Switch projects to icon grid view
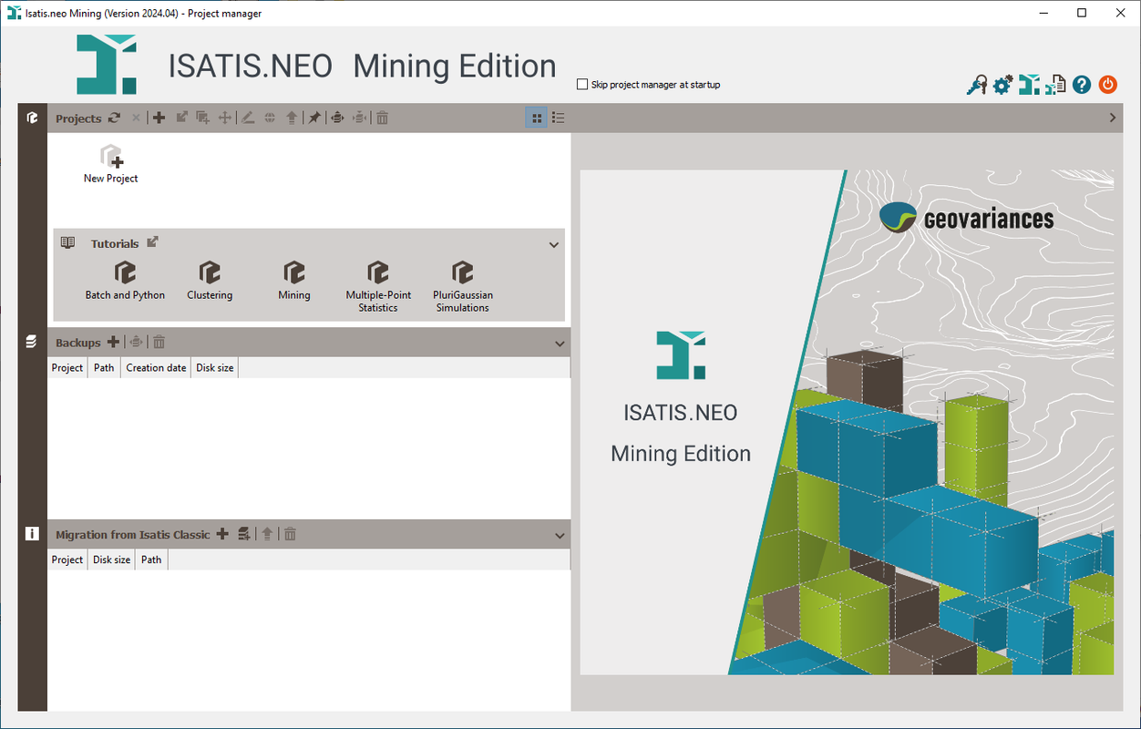This screenshot has height=729, width=1141. tap(537, 118)
